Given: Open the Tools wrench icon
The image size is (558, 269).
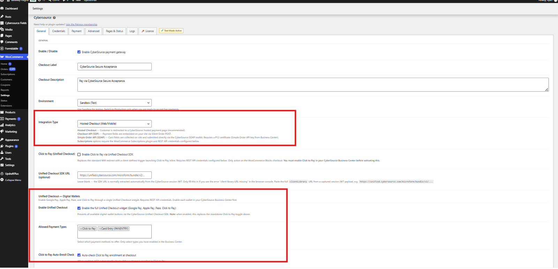Looking at the screenshot, I should [2, 159].
